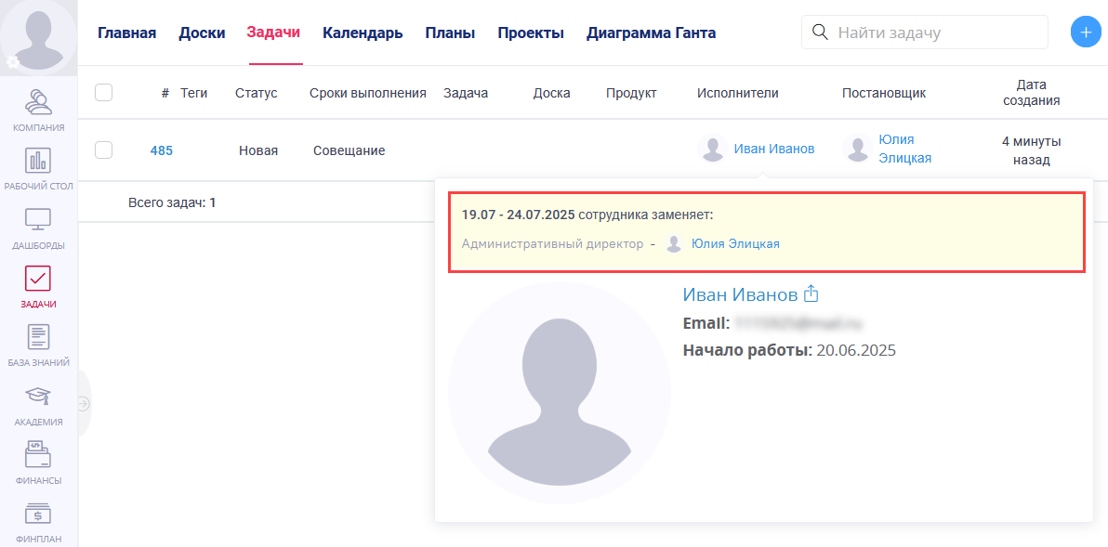
Task: Check the checkbox for task 485
Action: point(104,150)
